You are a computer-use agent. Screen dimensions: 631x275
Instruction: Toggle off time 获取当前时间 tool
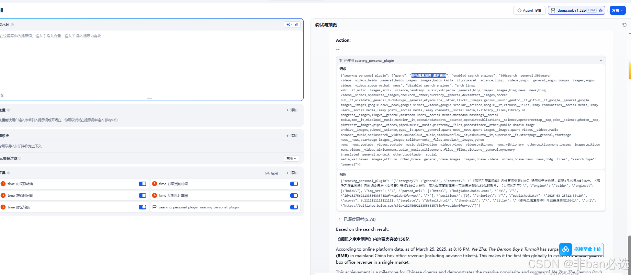[x=294, y=184]
